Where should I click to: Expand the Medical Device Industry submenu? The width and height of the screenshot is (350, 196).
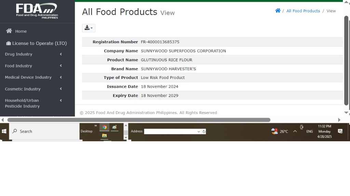[x=33, y=77]
